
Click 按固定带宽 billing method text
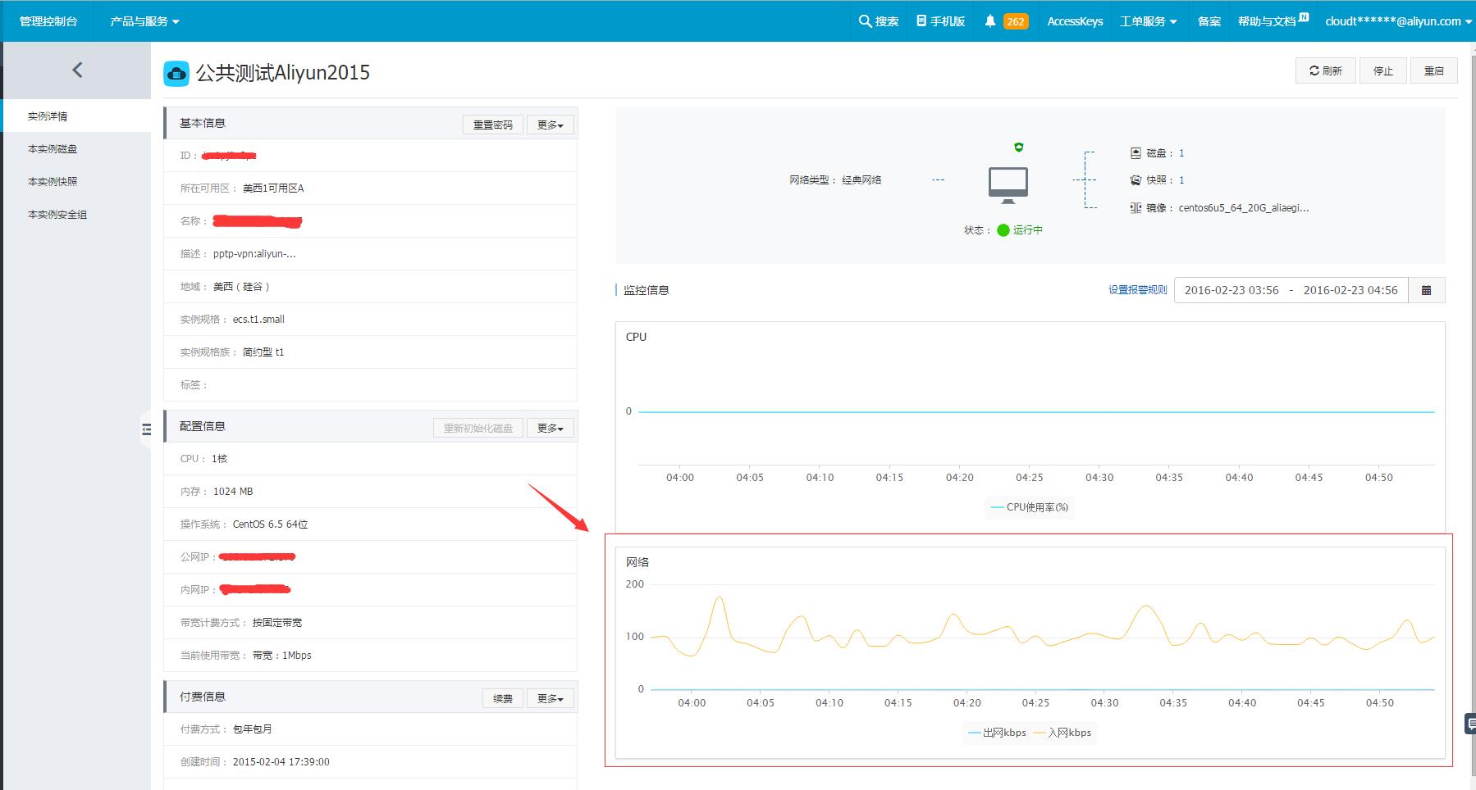point(277,623)
